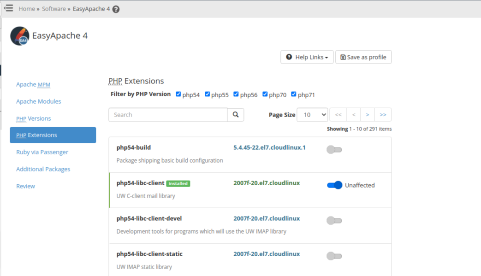Screen dimensions: 481x276
Task: Open the Apache Modules section
Action: click(x=39, y=101)
